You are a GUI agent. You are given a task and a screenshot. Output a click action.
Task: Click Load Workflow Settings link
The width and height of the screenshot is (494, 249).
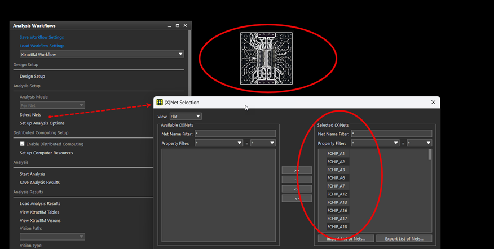point(42,46)
